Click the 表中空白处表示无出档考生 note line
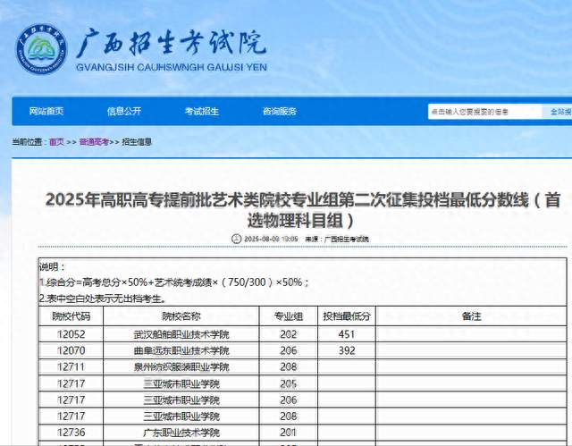Image resolution: width=572 pixels, height=446 pixels. coord(103,299)
